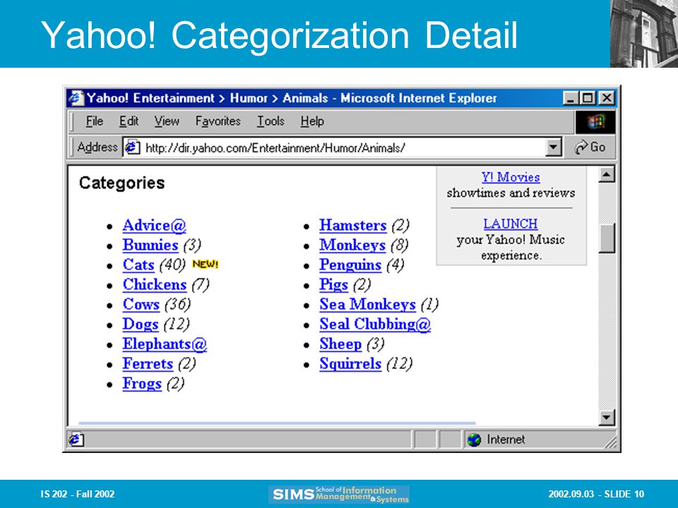This screenshot has width=678, height=508.
Task: Open the Pigs category link
Action: point(334,285)
